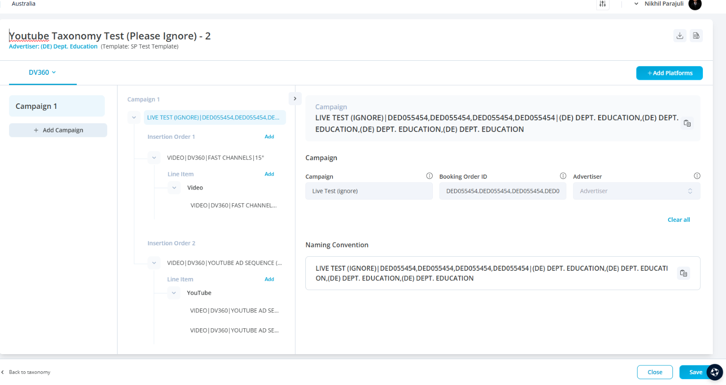
Task: Click the Close button
Action: click(655, 372)
